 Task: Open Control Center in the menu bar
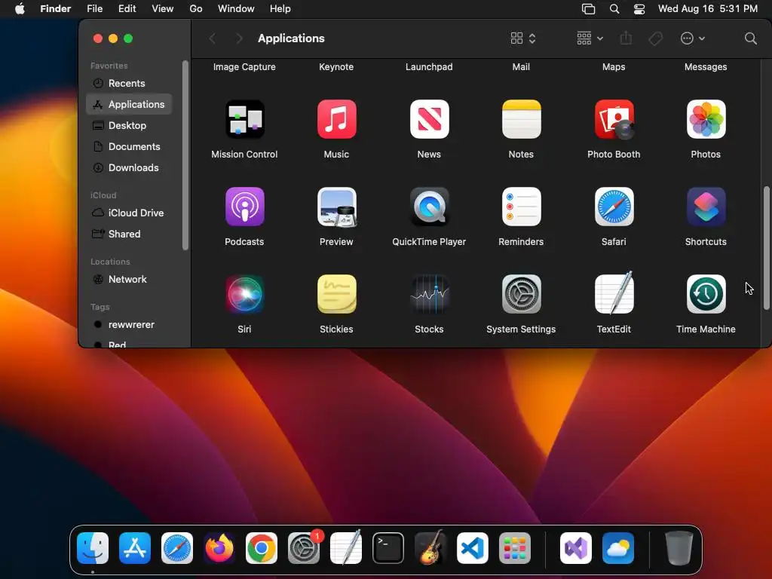[639, 9]
